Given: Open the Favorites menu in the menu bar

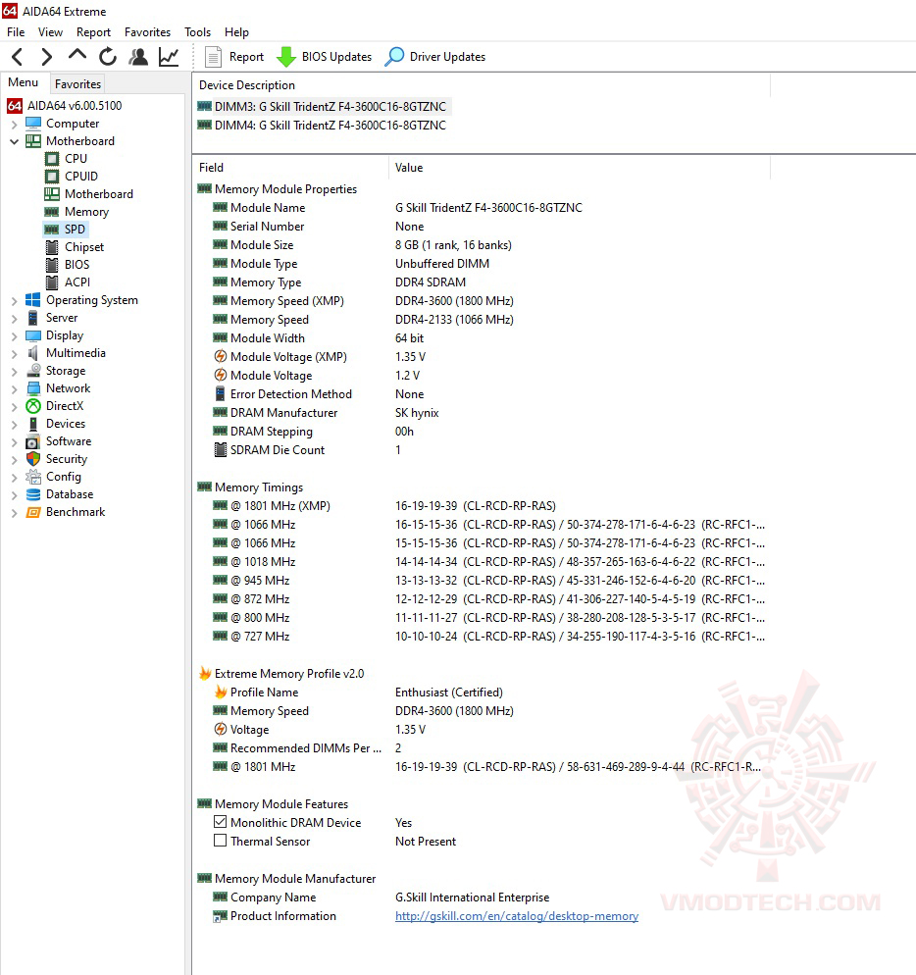Looking at the screenshot, I should tap(147, 31).
